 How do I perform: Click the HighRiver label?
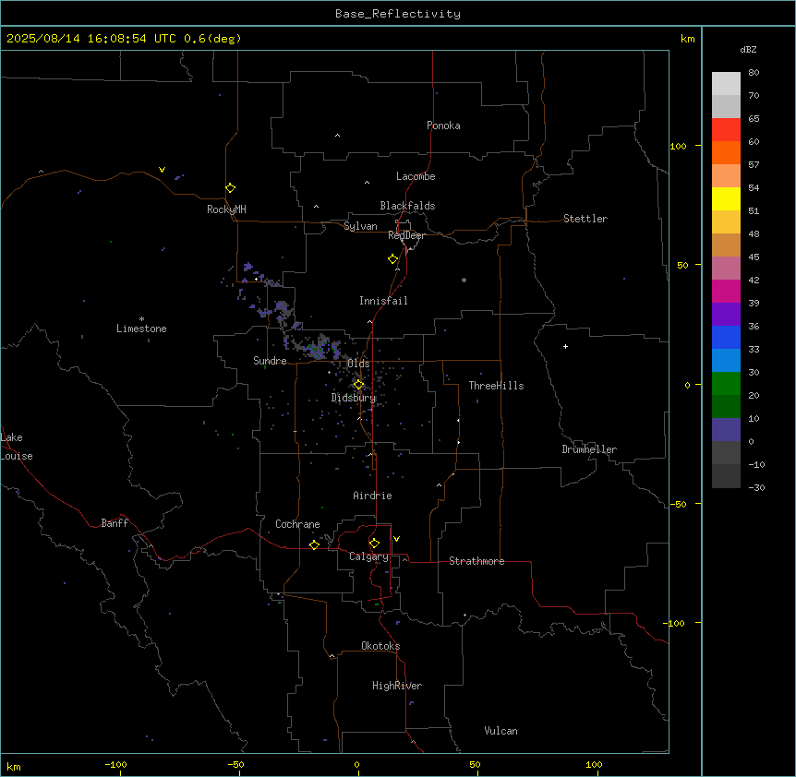click(397, 686)
